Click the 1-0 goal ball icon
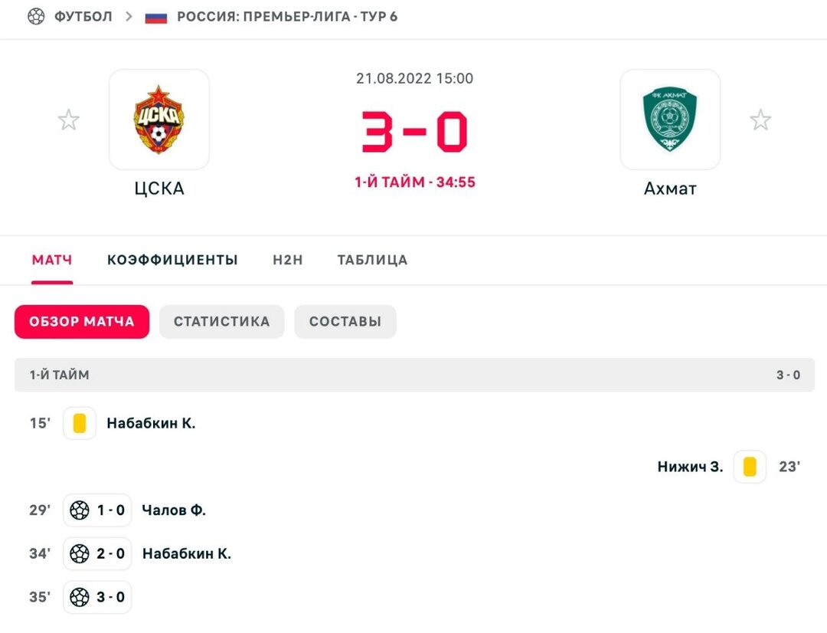The height and width of the screenshot is (633, 827). 80,510
